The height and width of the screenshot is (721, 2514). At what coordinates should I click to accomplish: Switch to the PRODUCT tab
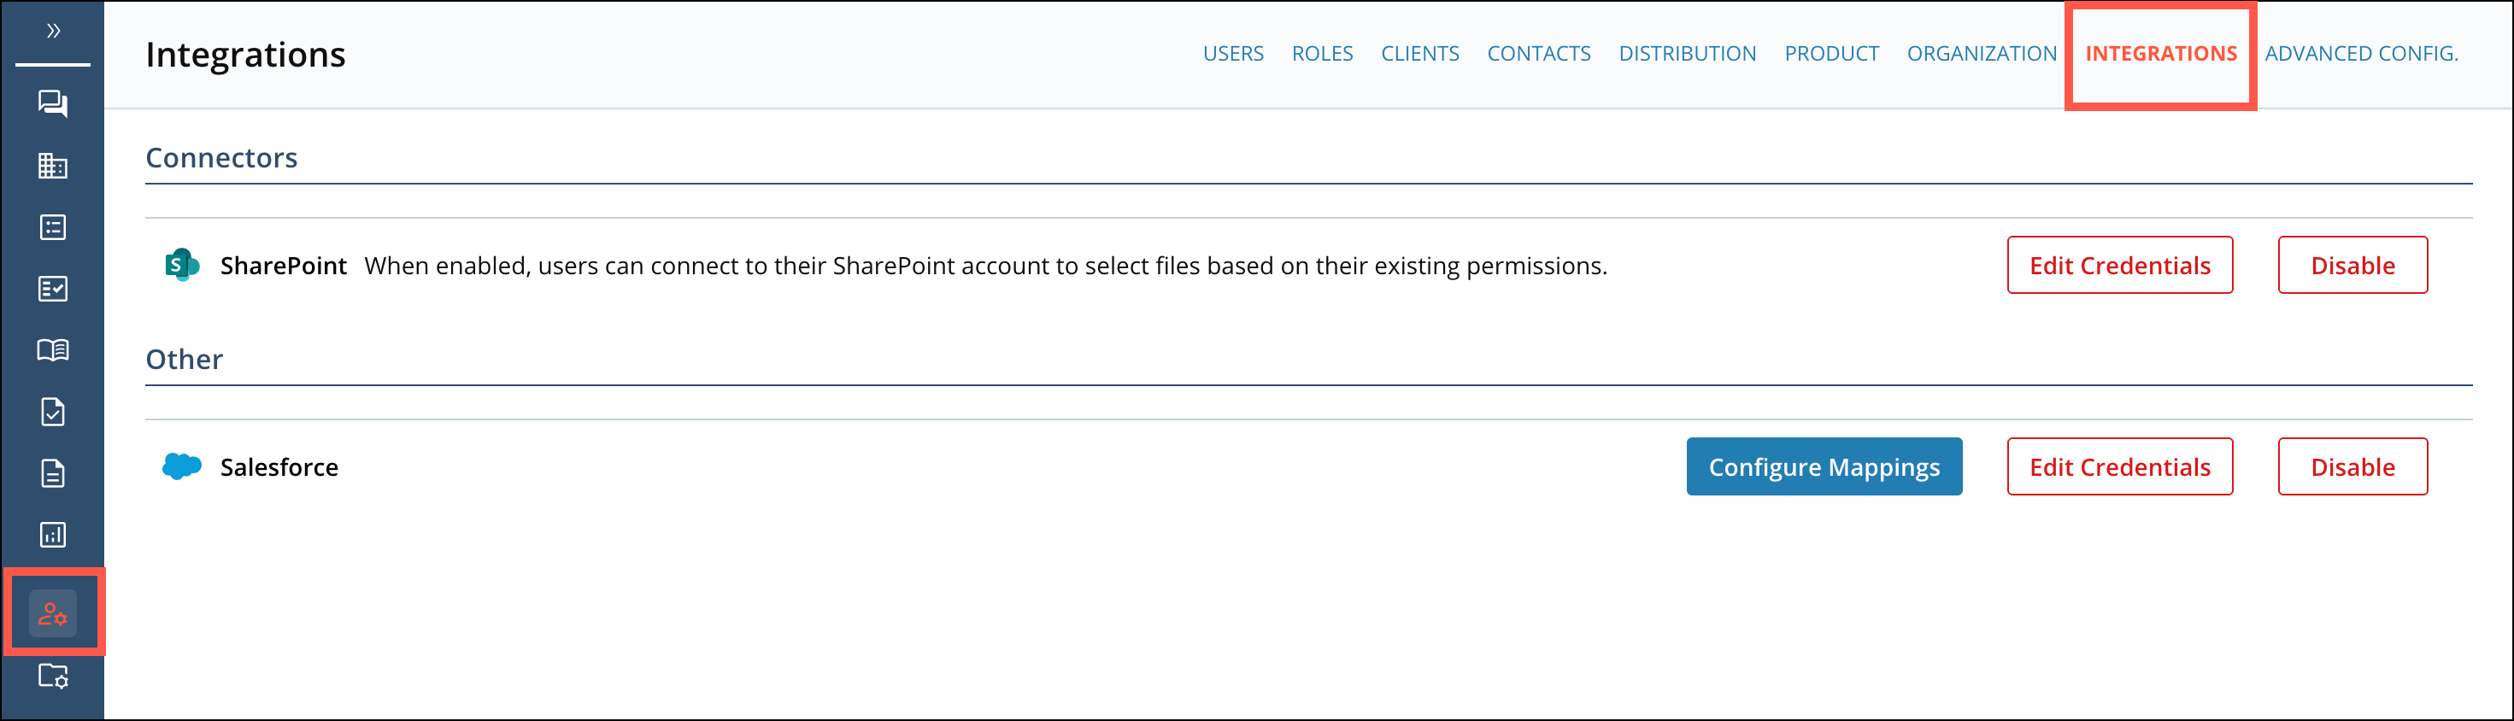coord(1831,54)
